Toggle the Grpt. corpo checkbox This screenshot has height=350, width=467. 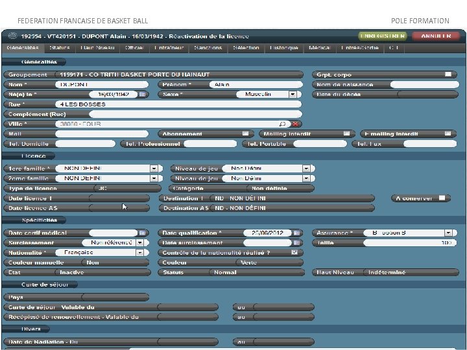448,74
